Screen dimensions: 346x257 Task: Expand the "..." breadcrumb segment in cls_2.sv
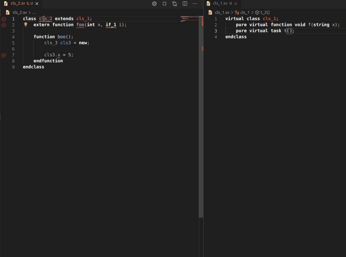pos(34,12)
